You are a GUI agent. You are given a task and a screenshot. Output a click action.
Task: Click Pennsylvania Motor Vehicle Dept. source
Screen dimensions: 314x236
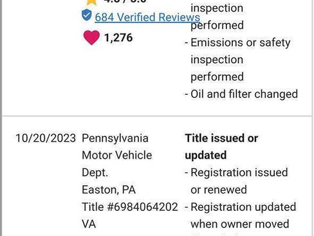[x=117, y=155]
